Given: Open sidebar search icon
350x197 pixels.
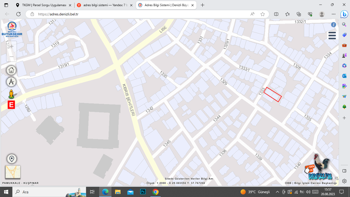Looking at the screenshot, I should pos(344,24).
